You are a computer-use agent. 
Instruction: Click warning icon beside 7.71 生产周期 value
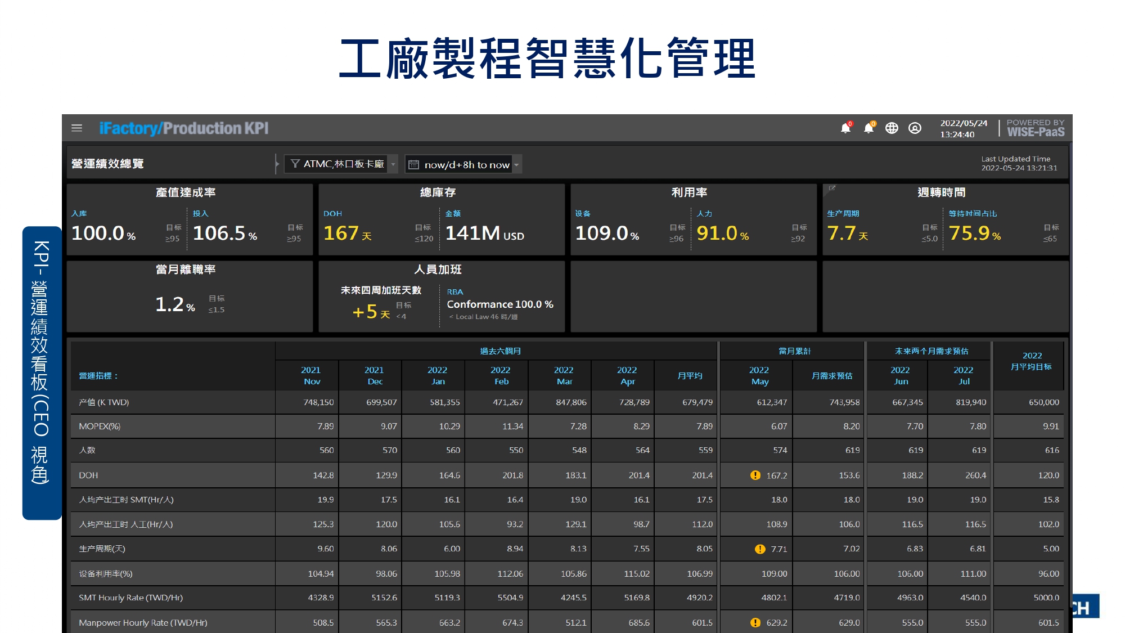760,549
